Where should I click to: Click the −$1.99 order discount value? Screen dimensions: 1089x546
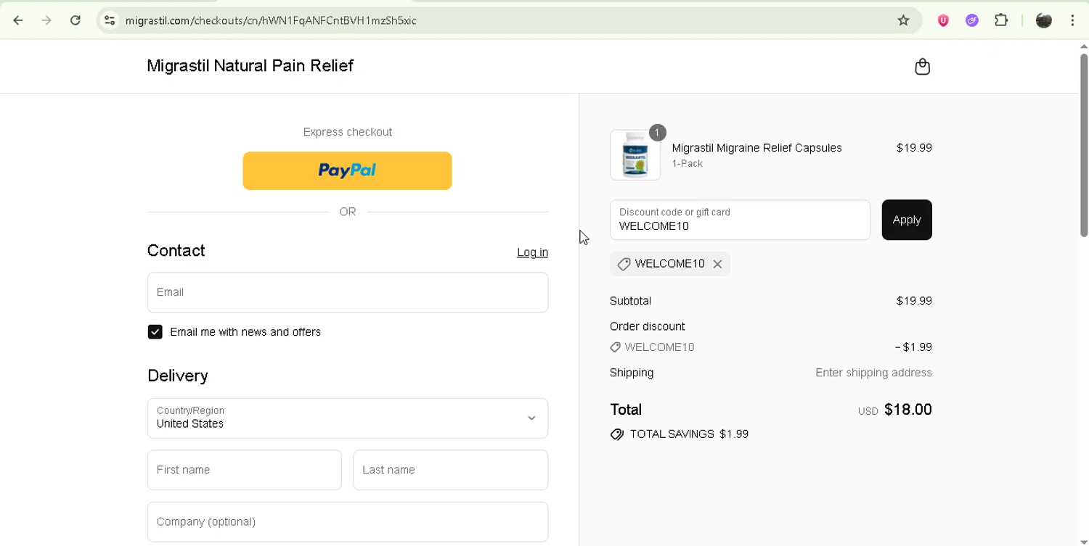point(913,347)
